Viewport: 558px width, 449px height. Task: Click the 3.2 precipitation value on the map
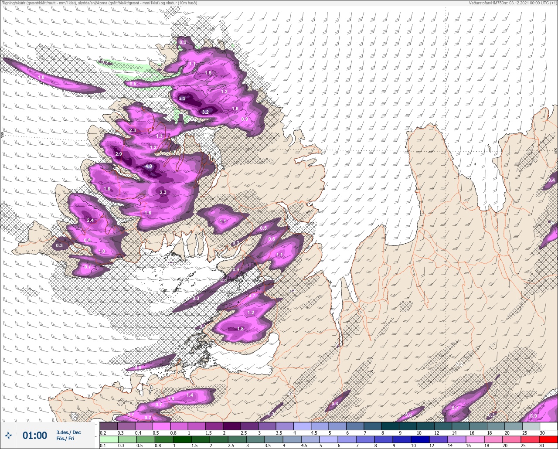(x=205, y=112)
